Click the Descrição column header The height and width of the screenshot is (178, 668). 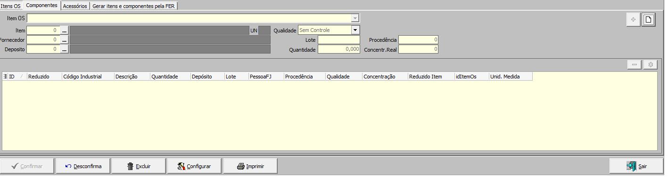pos(132,77)
